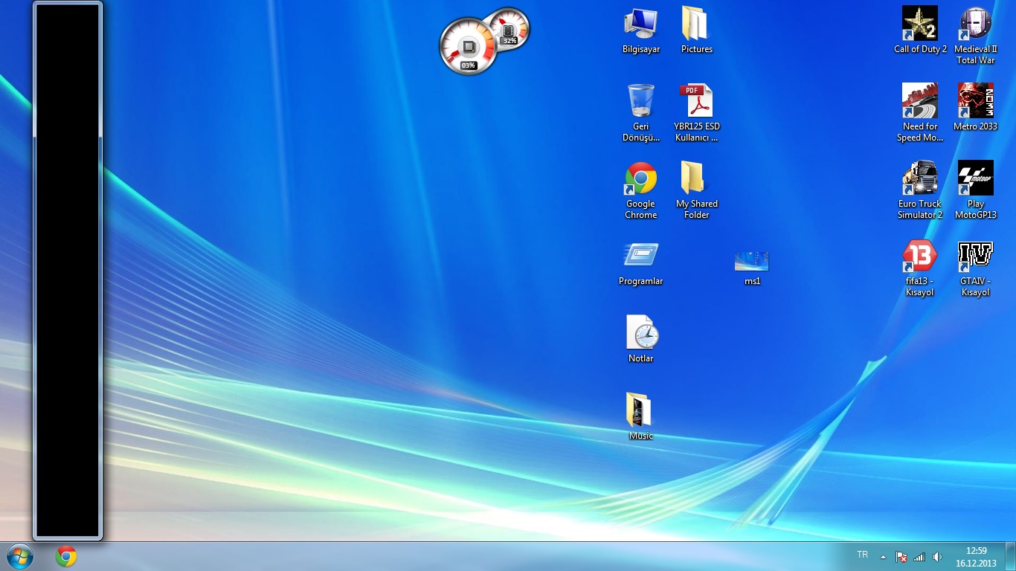The height and width of the screenshot is (571, 1016).
Task: Click the Show desktop button
Action: click(x=1010, y=556)
